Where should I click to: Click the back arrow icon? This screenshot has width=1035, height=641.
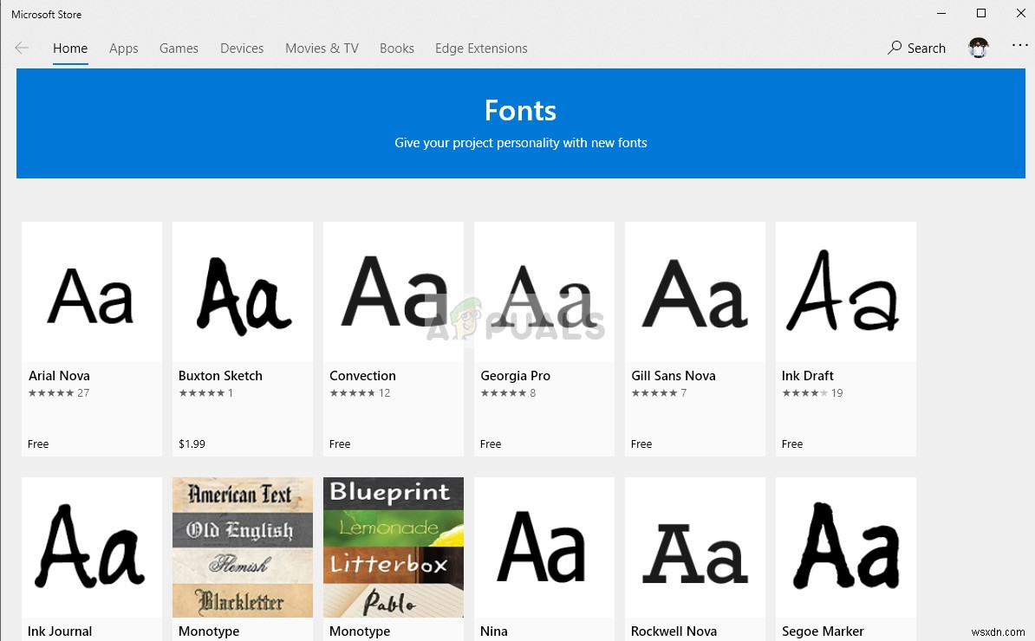click(22, 49)
